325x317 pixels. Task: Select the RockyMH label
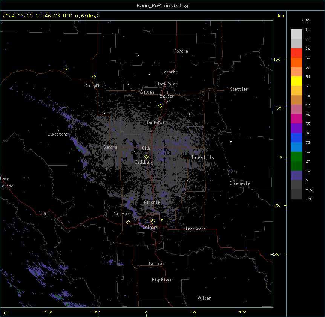[92, 85]
